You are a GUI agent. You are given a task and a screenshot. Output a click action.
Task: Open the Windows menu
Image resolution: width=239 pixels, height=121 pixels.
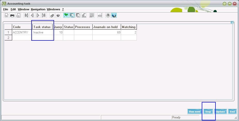(x=53, y=9)
